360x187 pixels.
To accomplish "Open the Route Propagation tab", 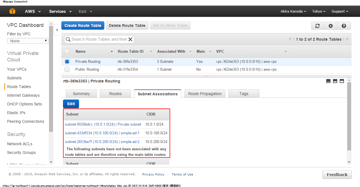I will (x=205, y=94).
